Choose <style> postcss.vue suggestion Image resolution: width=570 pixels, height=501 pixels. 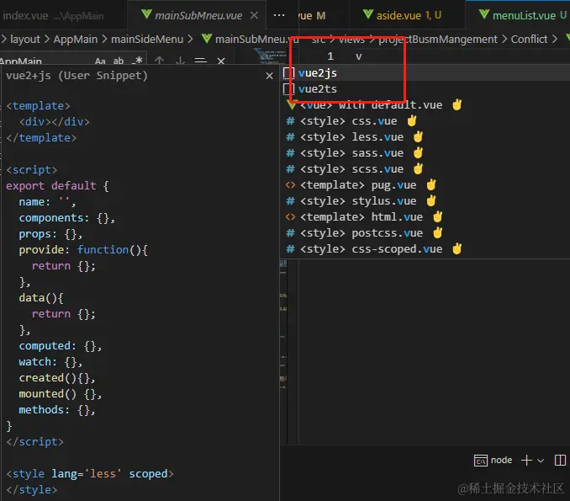click(x=426, y=233)
